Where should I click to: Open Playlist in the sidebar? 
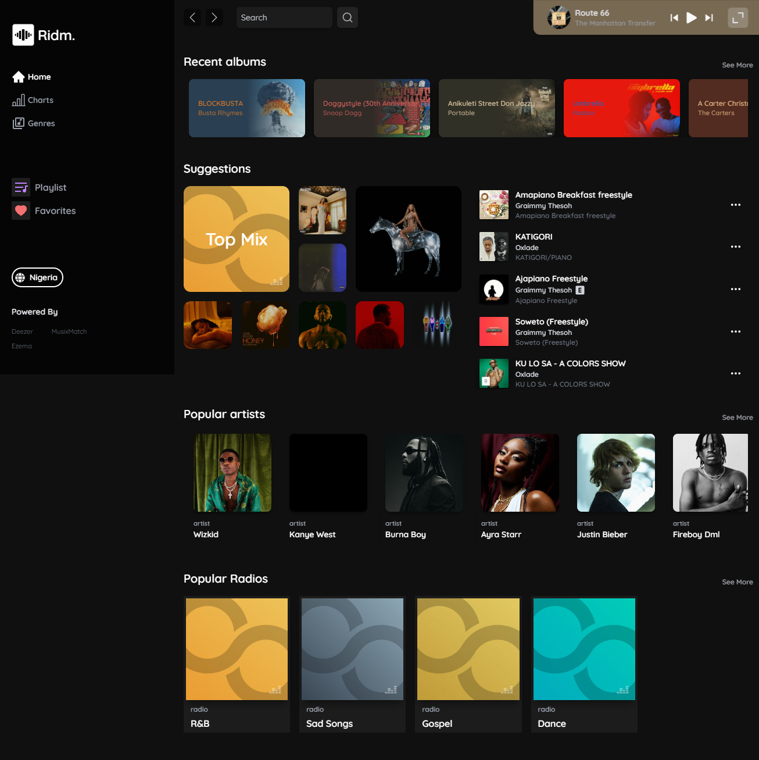(x=39, y=187)
